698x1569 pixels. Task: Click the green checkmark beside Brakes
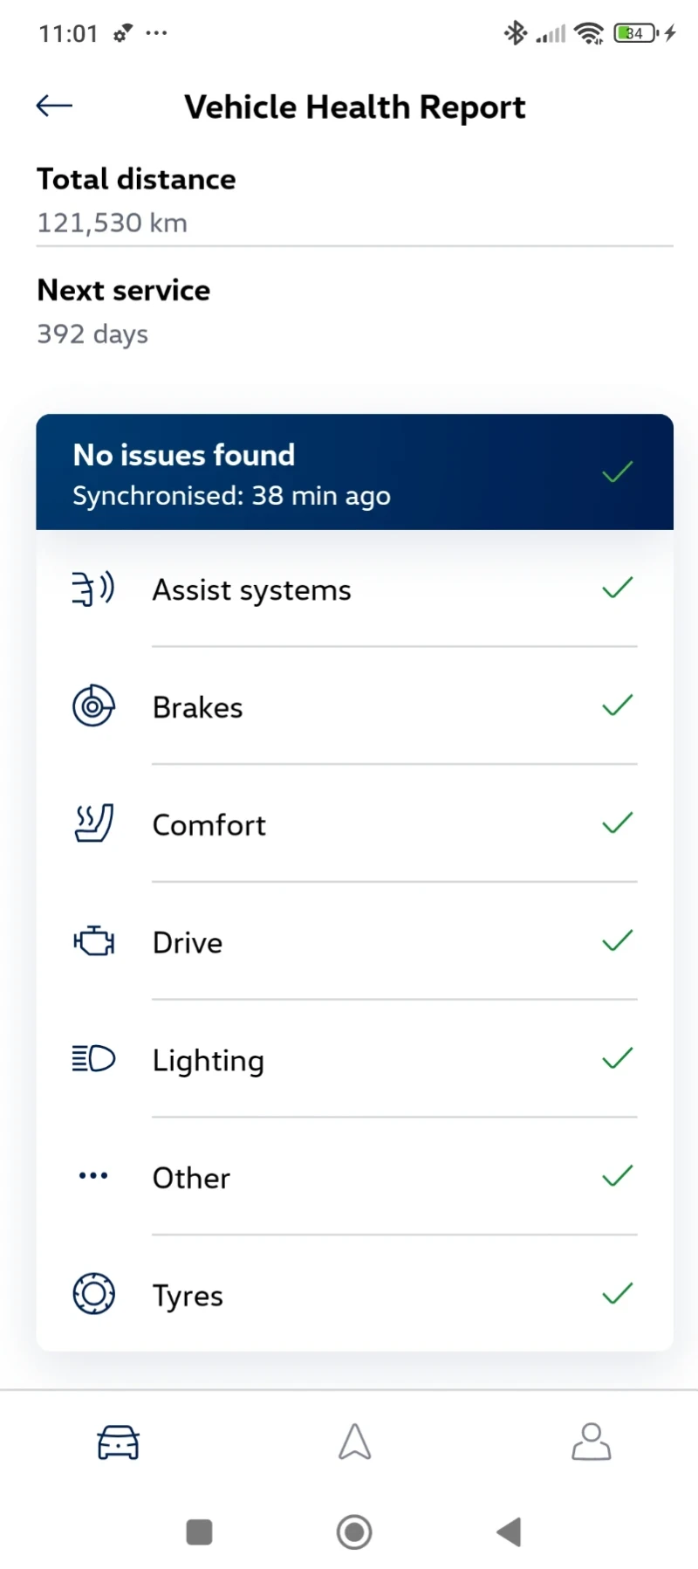pos(616,705)
